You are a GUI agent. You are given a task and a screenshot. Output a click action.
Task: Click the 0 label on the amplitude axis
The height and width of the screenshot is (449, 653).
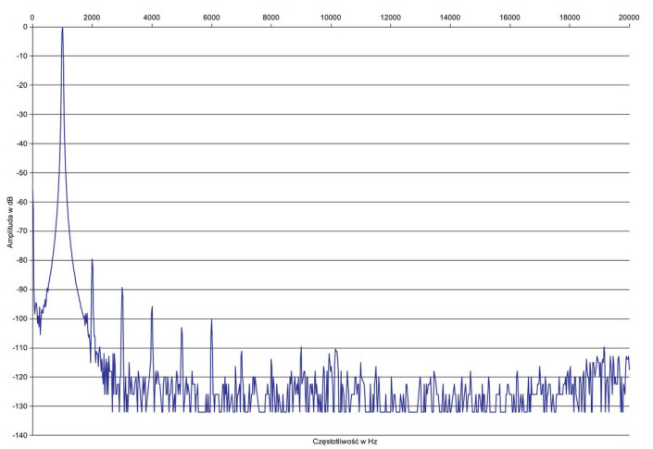25,27
